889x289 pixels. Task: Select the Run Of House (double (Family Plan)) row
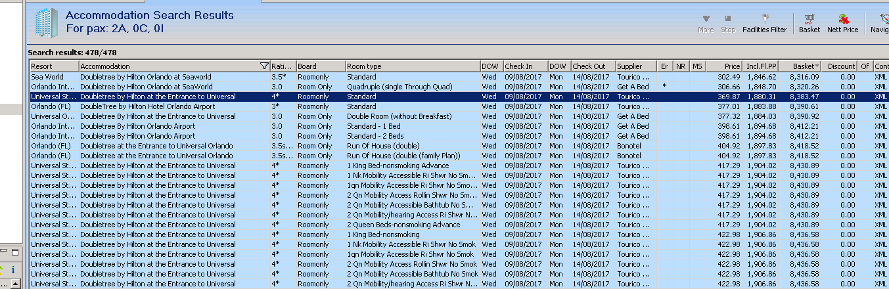[x=459, y=156]
